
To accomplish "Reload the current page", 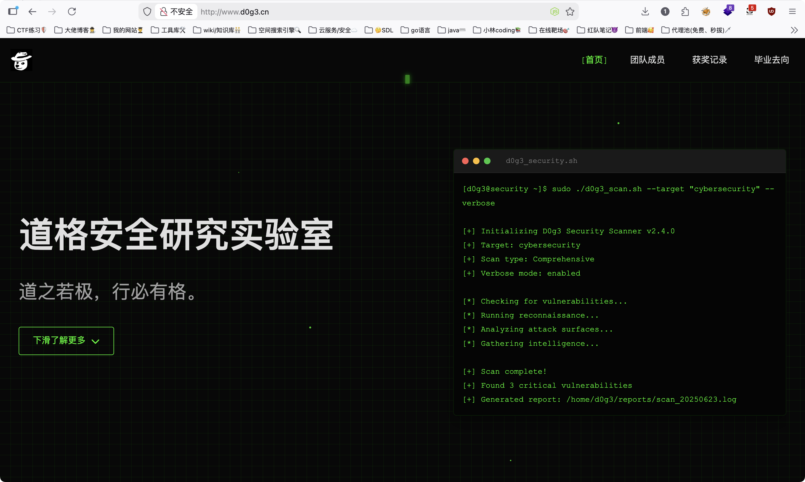I will (x=72, y=11).
